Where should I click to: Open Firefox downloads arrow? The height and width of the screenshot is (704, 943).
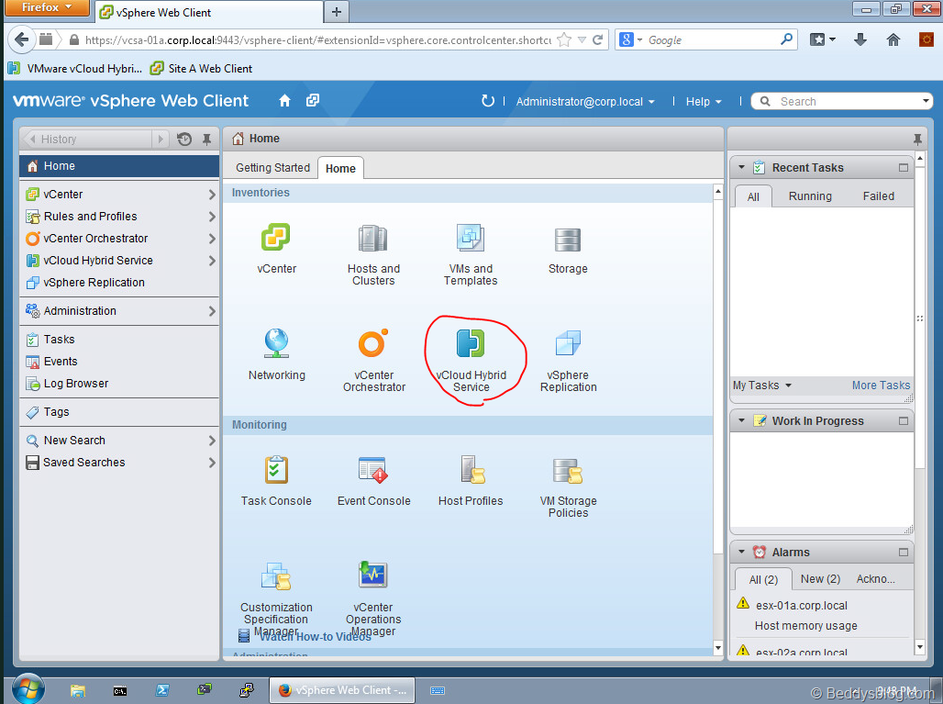tap(860, 39)
